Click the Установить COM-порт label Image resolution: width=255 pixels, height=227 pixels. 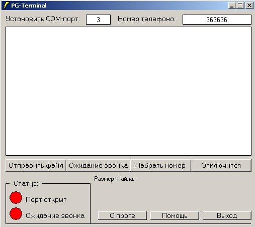click(43, 19)
